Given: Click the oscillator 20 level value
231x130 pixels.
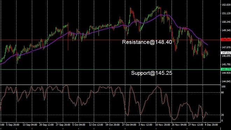Looking at the screenshot, I should click(223, 115).
